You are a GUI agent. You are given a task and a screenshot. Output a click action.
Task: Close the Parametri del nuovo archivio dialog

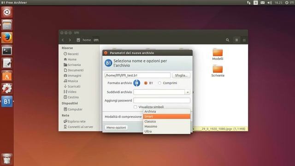106,53
